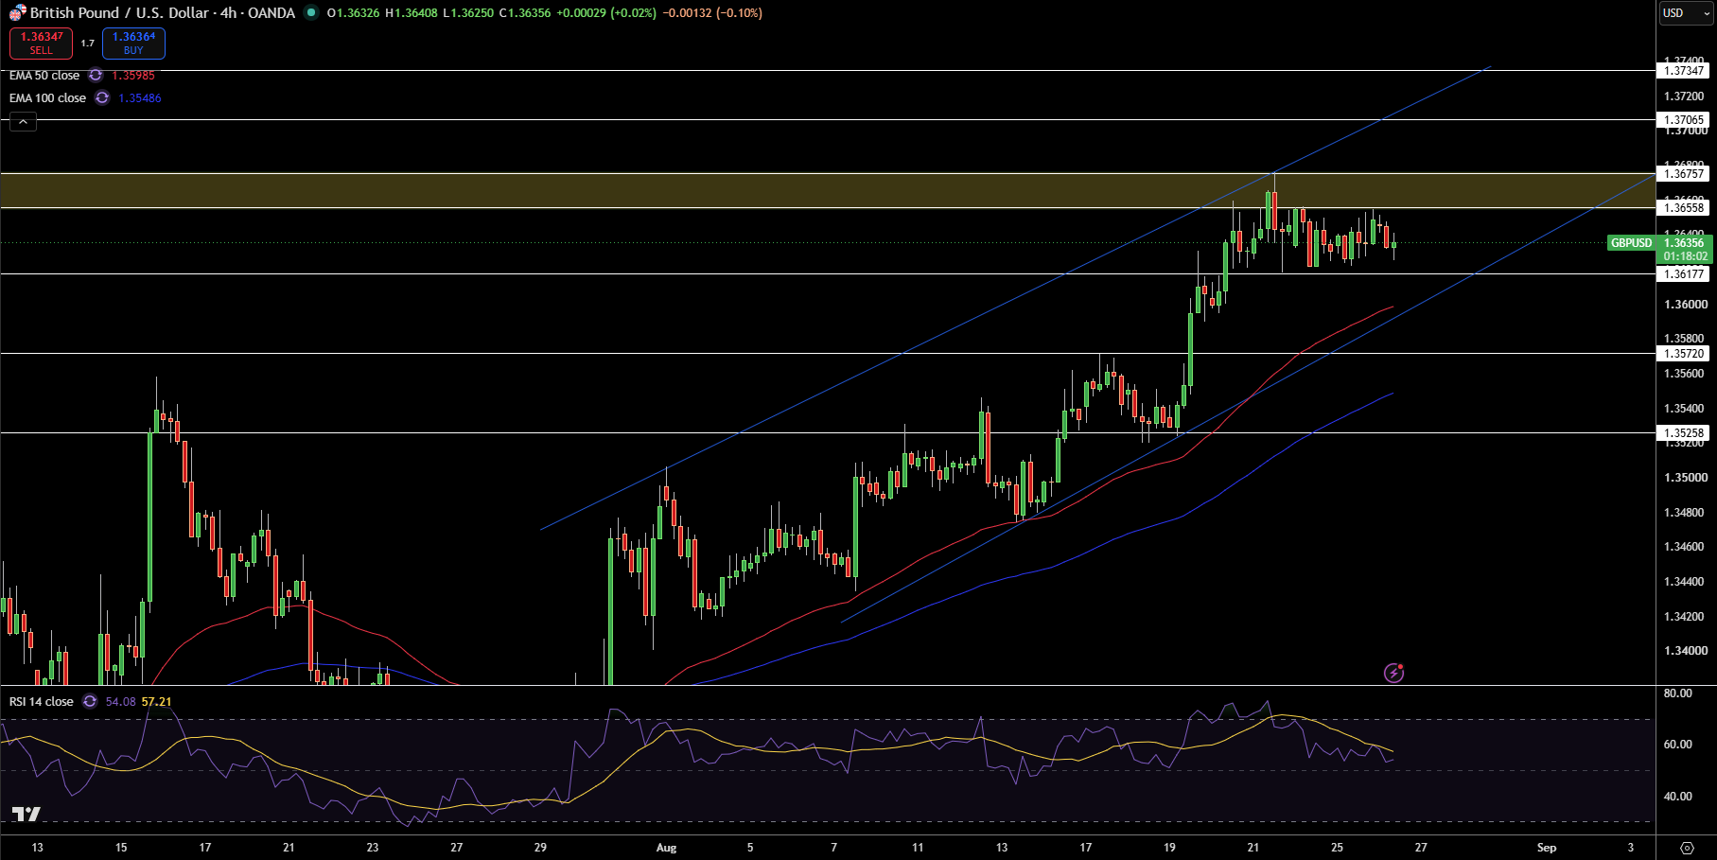Click the orange change value −0.00132 (−0.10%)
Screen dimensions: 1717x860
pos(712,13)
